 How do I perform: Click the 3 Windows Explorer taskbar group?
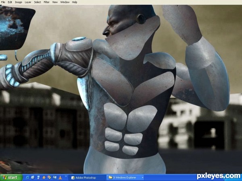coord(125,178)
